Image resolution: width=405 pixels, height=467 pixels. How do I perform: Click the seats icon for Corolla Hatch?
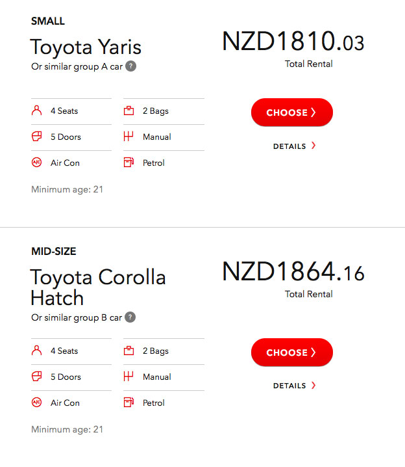pos(36,351)
